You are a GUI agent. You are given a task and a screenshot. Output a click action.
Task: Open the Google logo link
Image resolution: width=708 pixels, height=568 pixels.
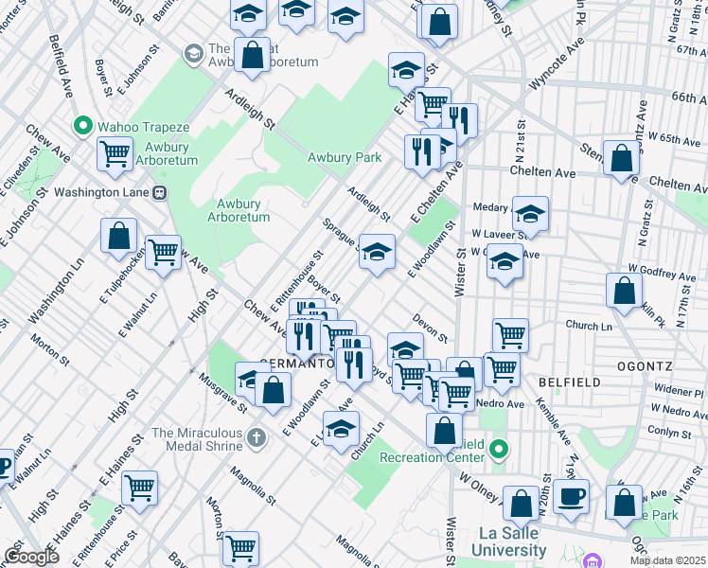pos(32,558)
